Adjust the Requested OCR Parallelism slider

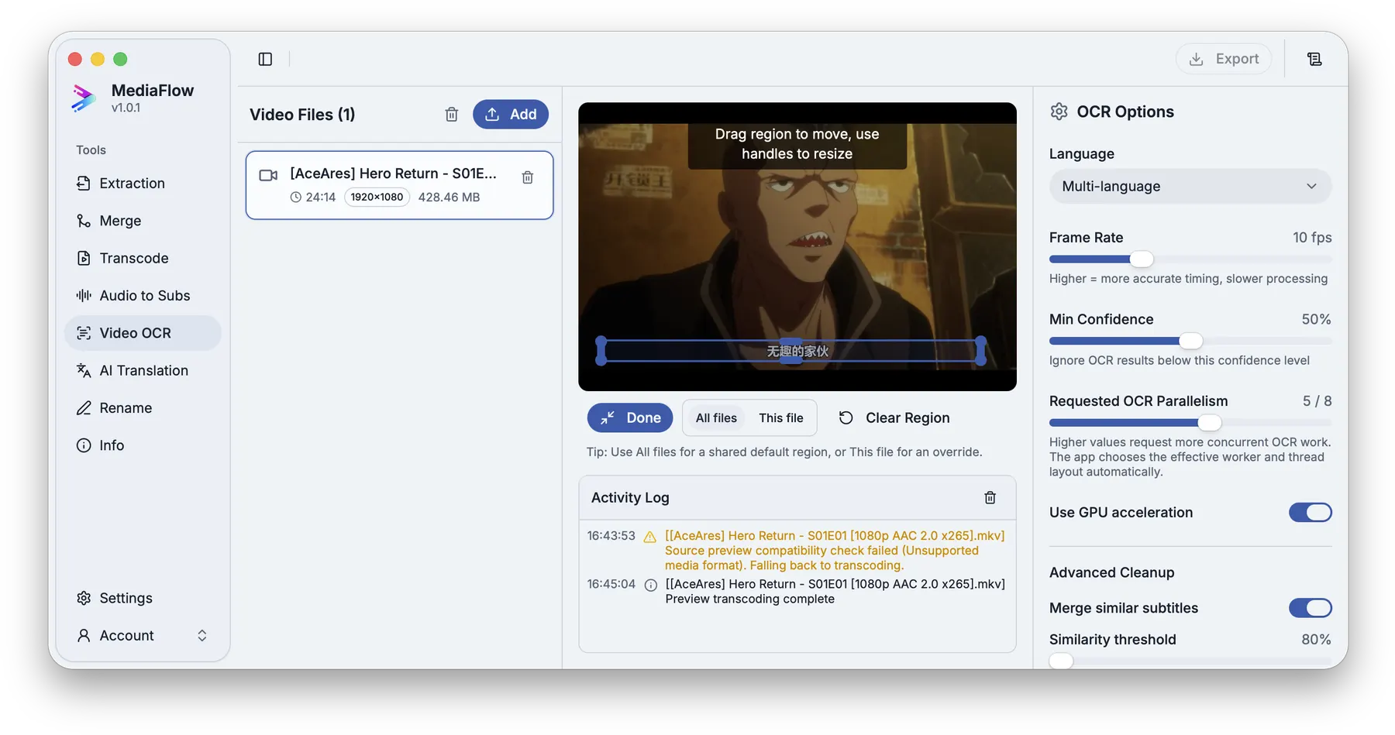pos(1190,423)
